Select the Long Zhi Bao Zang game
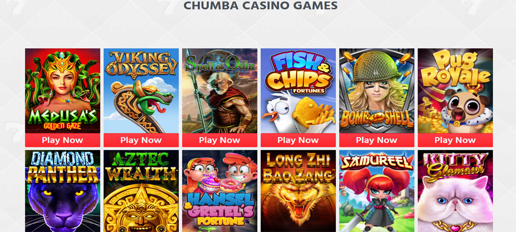 pos(298,191)
